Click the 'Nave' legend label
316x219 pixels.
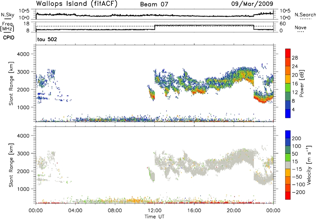point(300,27)
